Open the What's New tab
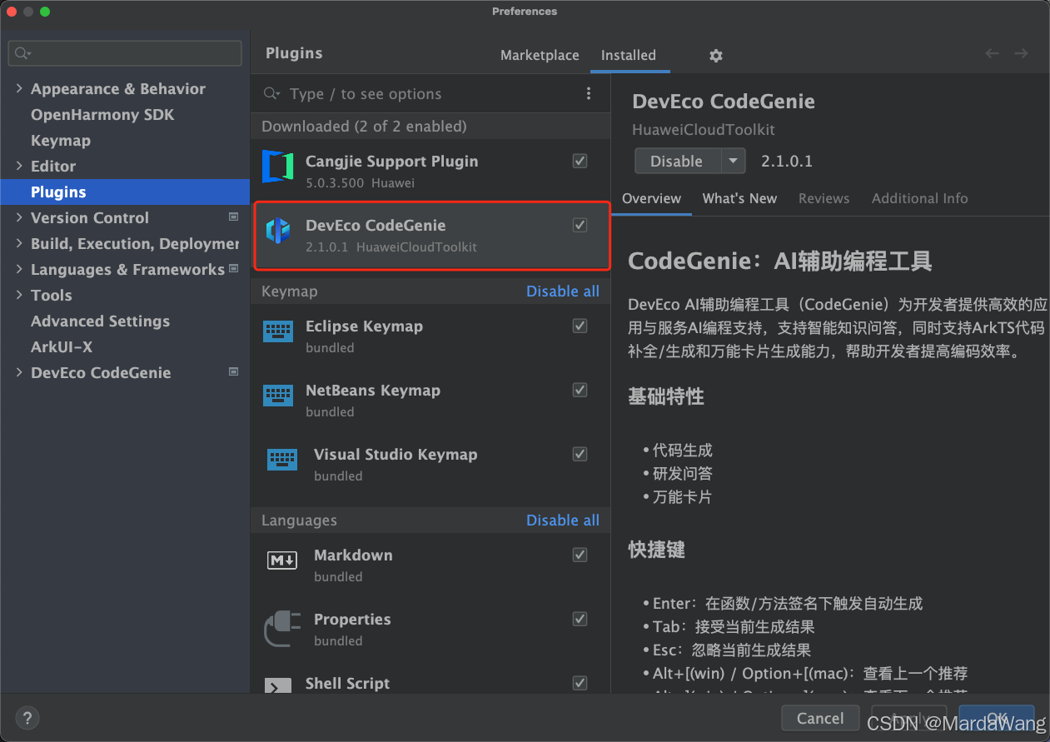1050x742 pixels. click(739, 198)
